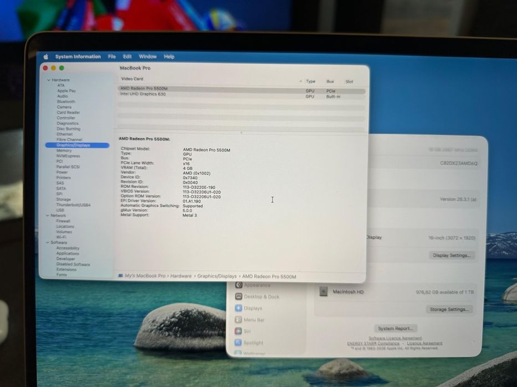Viewport: 517px width, 387px height.
Task: Select Accessibility under Software
Action: click(x=68, y=248)
